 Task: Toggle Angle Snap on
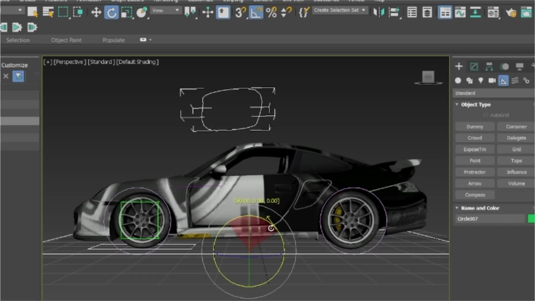(256, 12)
